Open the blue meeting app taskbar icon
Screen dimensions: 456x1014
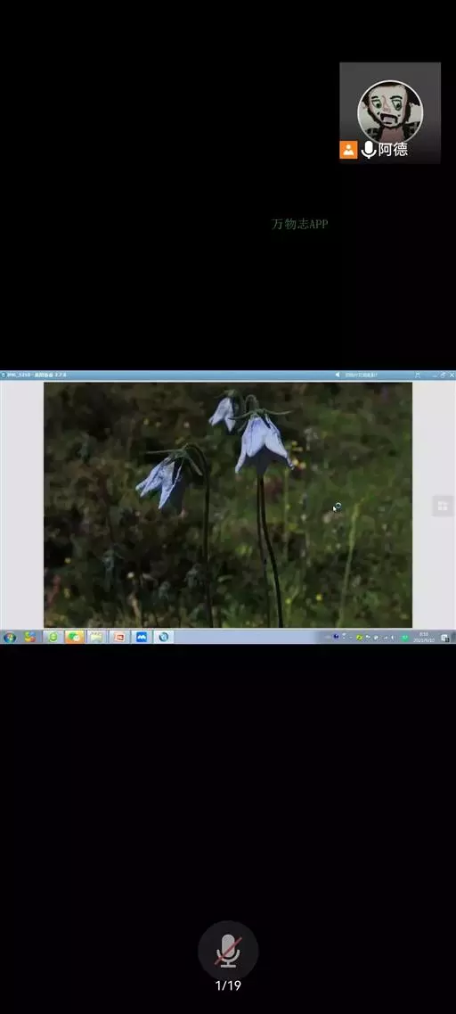point(141,637)
